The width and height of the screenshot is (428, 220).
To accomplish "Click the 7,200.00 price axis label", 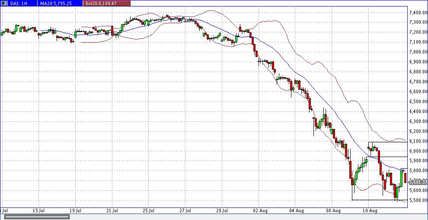I will pos(418,32).
